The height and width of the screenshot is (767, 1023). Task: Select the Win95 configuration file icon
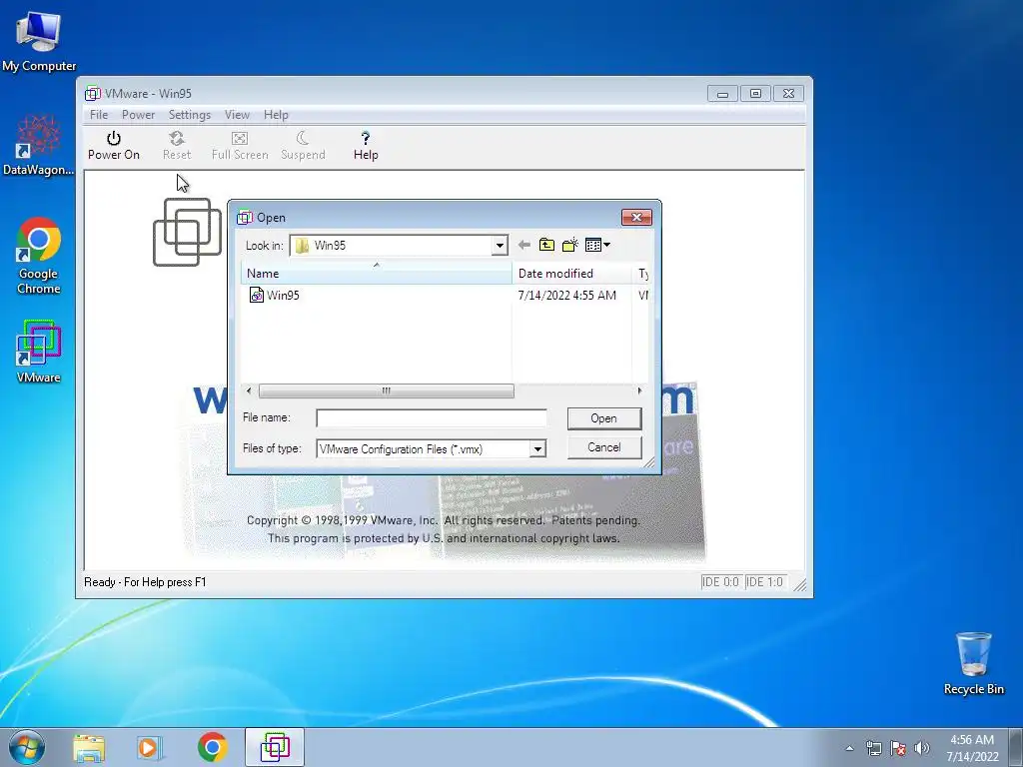pyautogui.click(x=257, y=295)
